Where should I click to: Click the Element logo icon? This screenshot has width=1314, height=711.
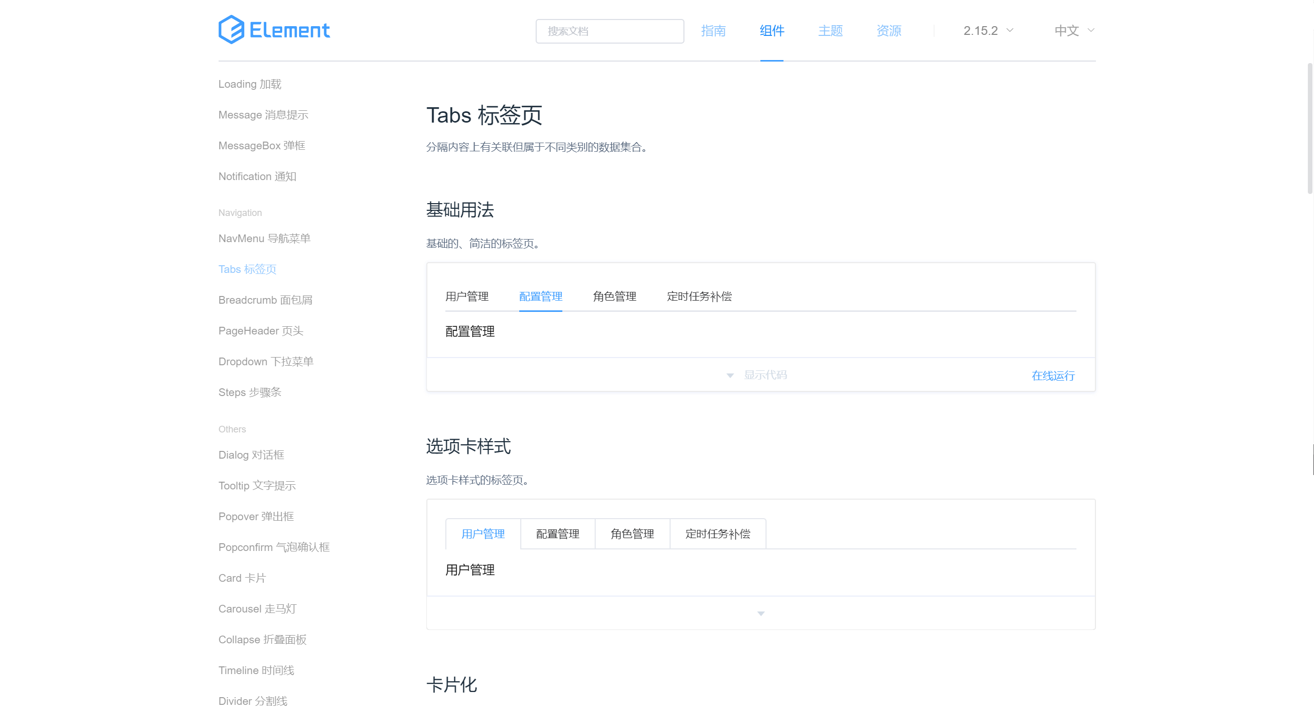(231, 30)
